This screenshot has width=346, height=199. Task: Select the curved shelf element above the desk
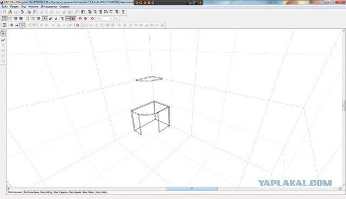click(149, 79)
